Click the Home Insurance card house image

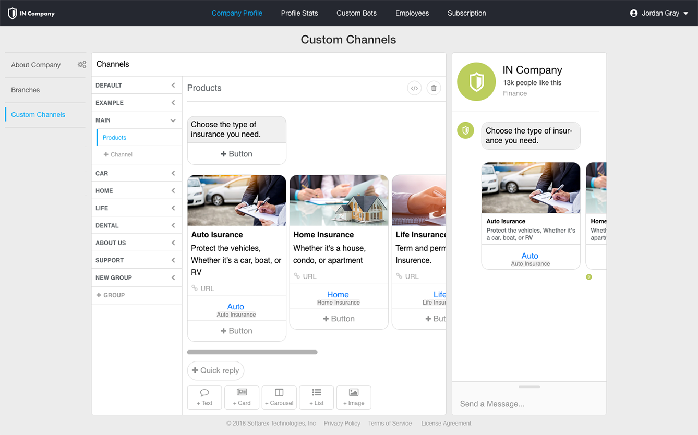point(339,200)
